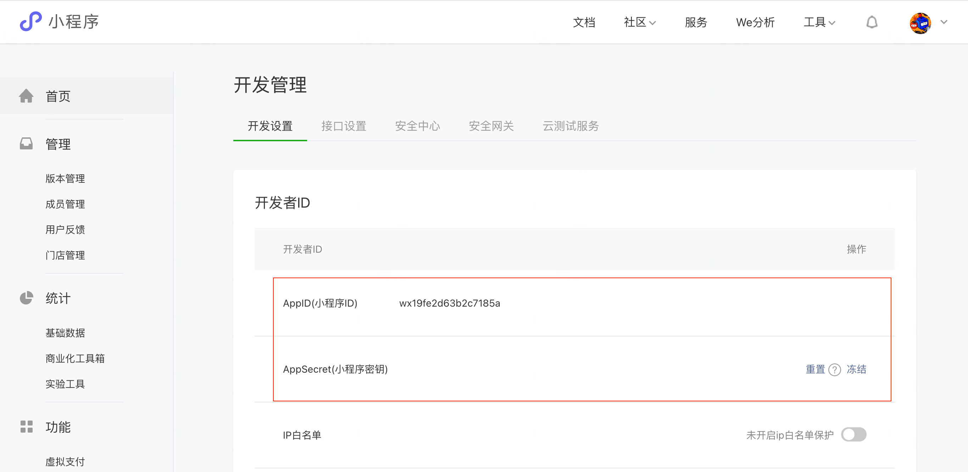Click 冻结 for AppSecret
The width and height of the screenshot is (968, 472).
(x=856, y=369)
